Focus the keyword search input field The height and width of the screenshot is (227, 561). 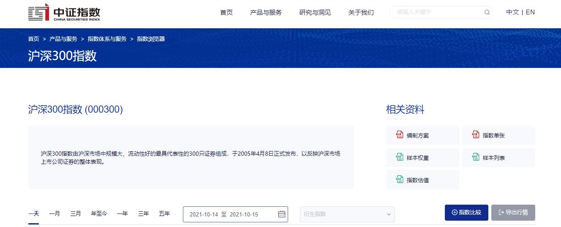tap(441, 12)
